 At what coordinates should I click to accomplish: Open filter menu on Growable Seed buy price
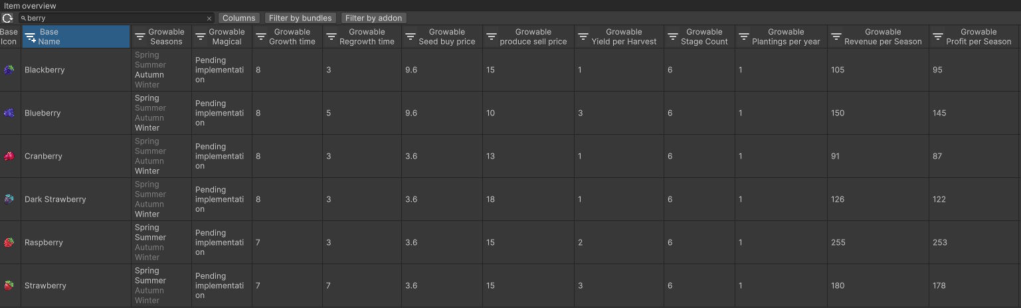(411, 37)
